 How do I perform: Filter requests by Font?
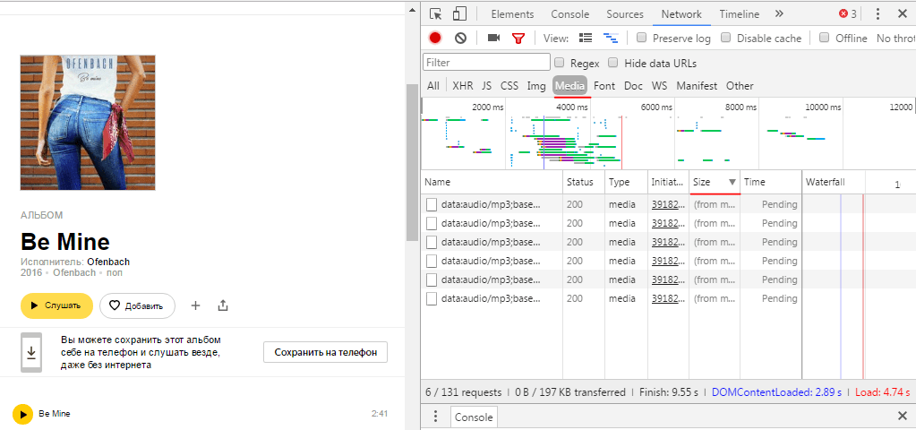(x=604, y=86)
